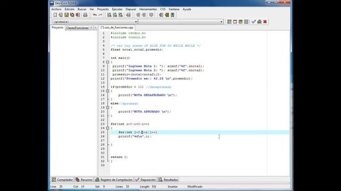Screen dimensions: 341x191
Task: Open the Ver menu
Action: coord(92,10)
